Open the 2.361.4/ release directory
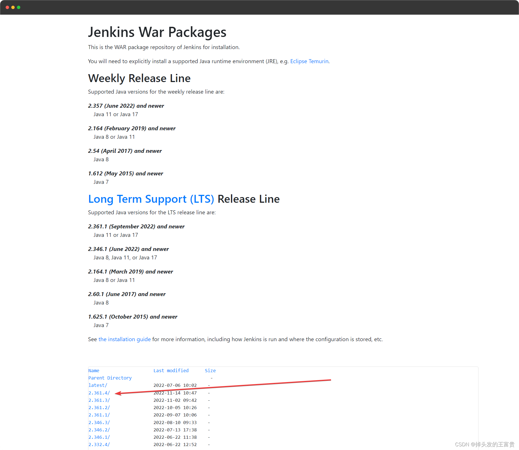519x450 pixels. (x=99, y=392)
